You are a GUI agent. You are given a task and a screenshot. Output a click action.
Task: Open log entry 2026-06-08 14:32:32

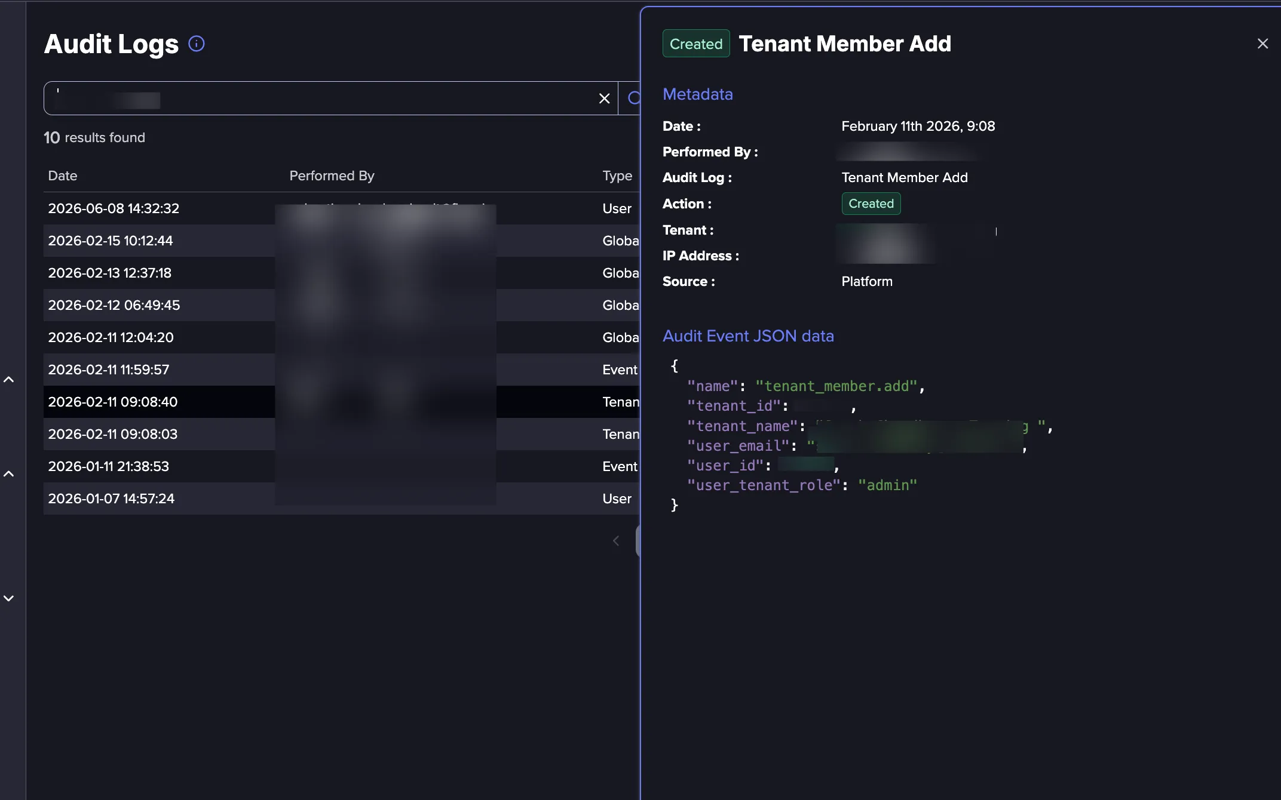tap(342, 208)
